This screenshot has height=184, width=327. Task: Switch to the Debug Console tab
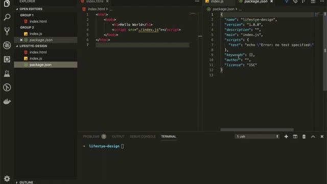(143, 136)
